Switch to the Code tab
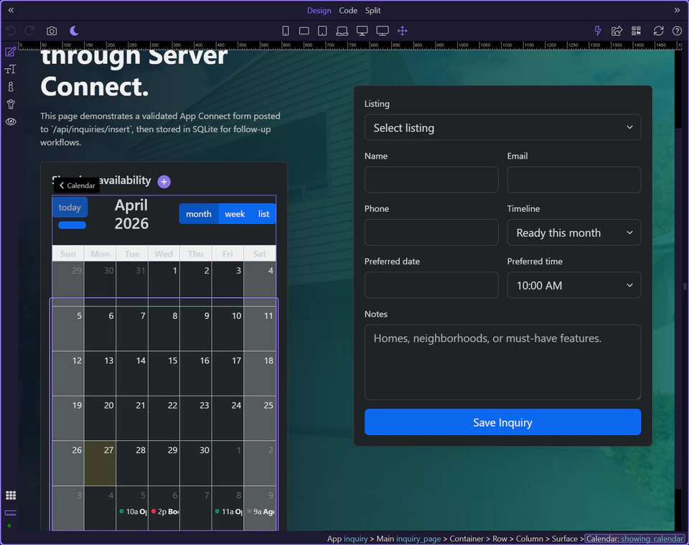Image resolution: width=689 pixels, height=545 pixels. [x=348, y=10]
